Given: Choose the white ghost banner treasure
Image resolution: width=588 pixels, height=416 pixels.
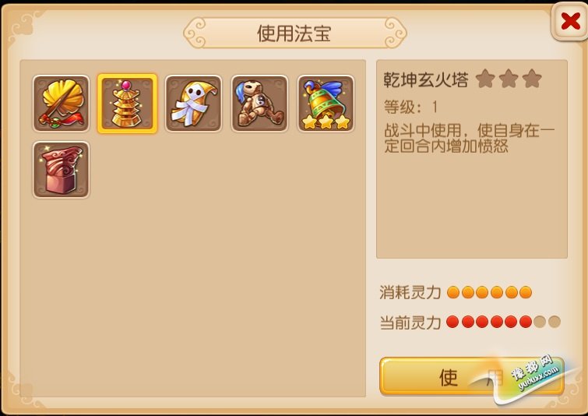Looking at the screenshot, I should pyautogui.click(x=193, y=104).
